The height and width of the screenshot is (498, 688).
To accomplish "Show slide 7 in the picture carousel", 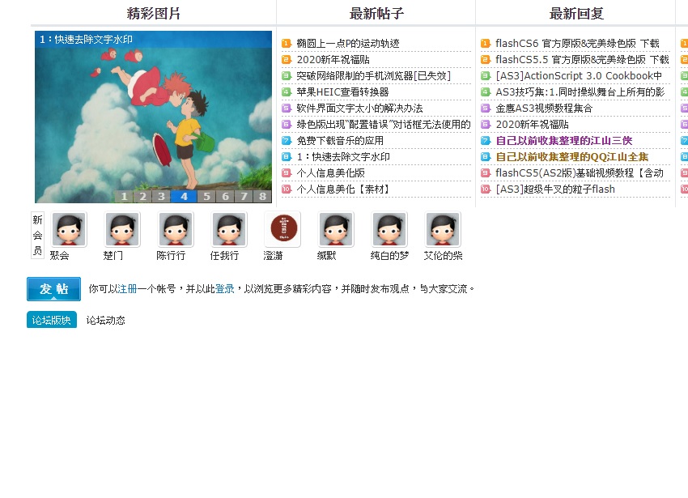I will click(x=244, y=196).
